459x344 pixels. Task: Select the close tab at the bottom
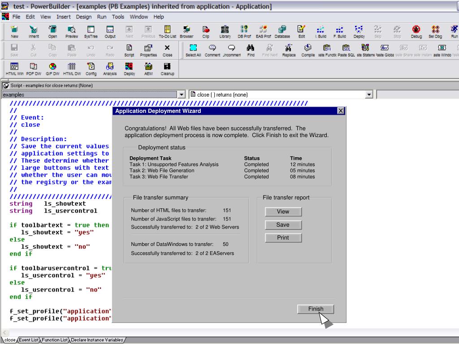click(x=10, y=340)
